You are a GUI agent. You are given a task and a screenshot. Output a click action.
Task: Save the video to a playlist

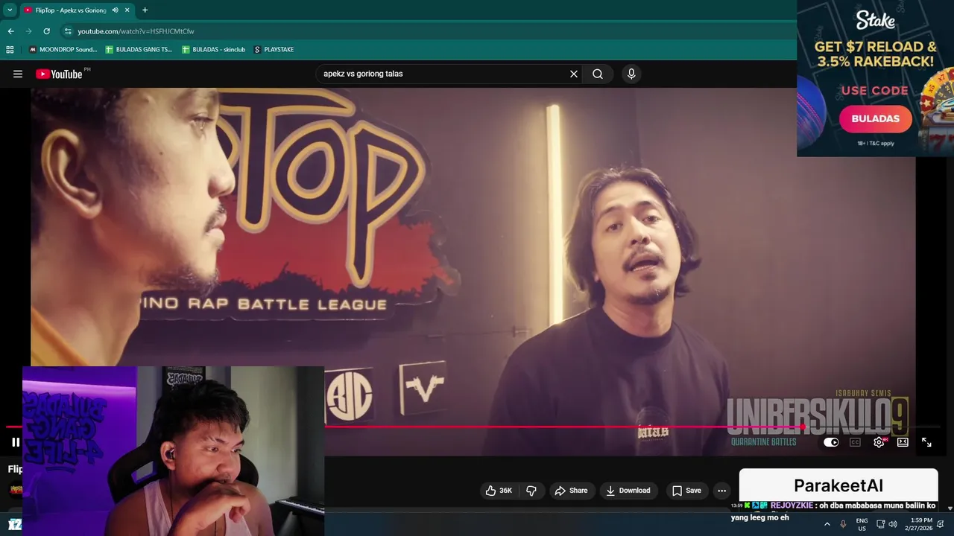point(686,491)
